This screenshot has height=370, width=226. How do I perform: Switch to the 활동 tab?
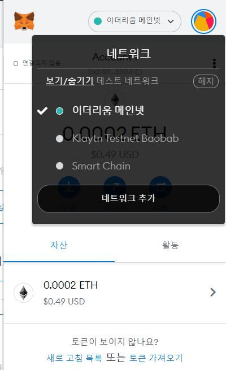170,245
